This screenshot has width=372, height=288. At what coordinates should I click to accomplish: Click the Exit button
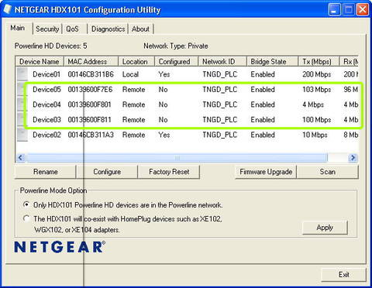343,275
